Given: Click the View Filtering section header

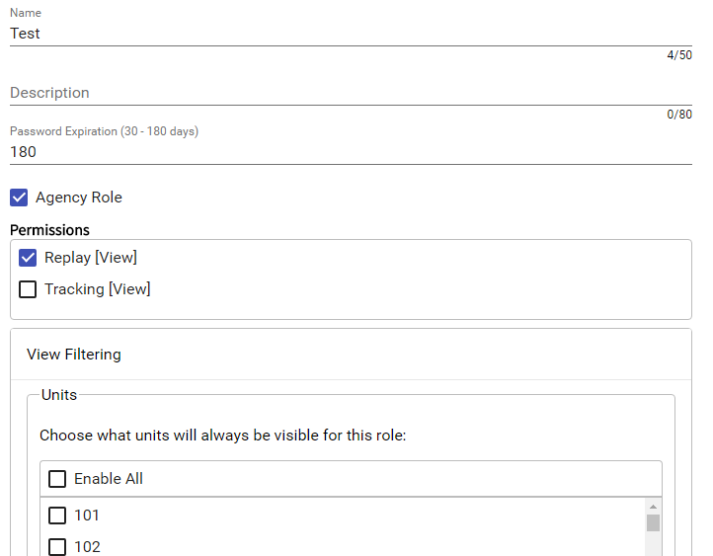Looking at the screenshot, I should click(74, 354).
